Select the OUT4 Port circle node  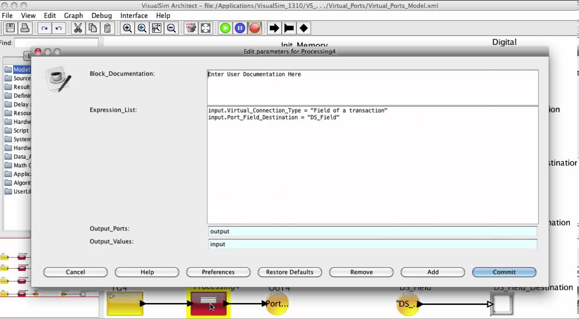click(x=277, y=303)
